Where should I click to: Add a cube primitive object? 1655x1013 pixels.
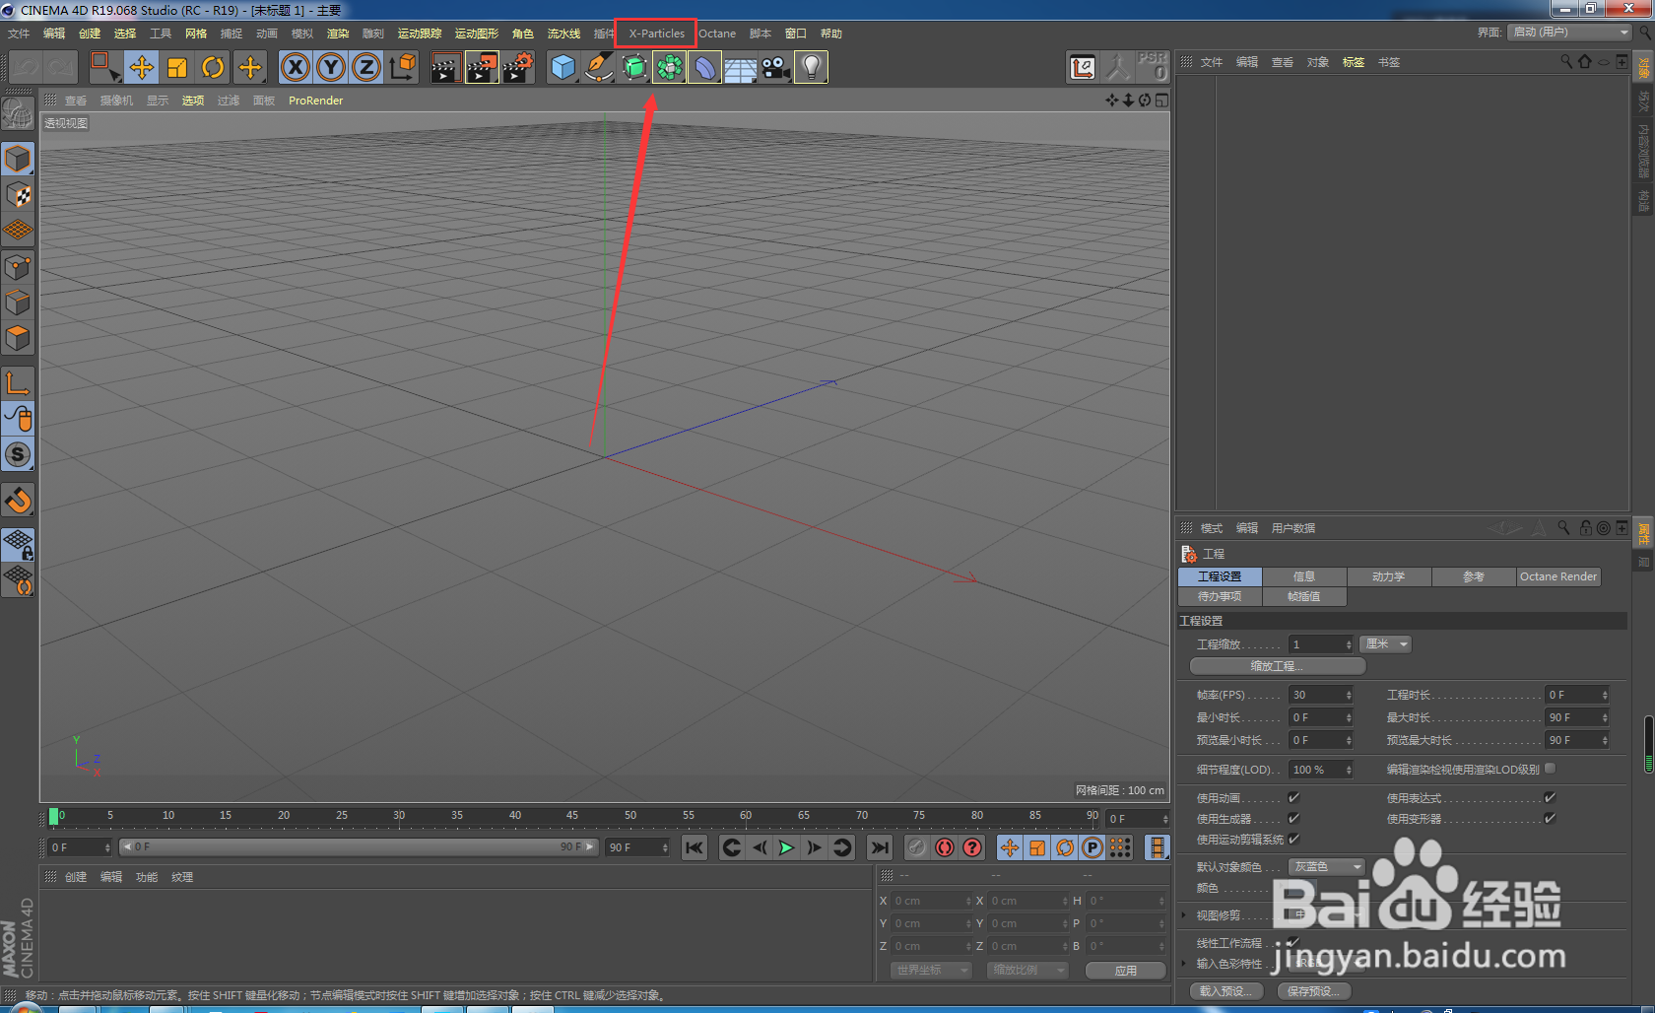[x=563, y=67]
